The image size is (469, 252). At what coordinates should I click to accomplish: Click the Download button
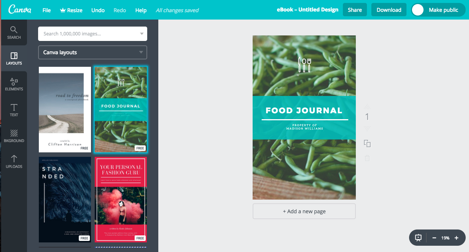(389, 10)
